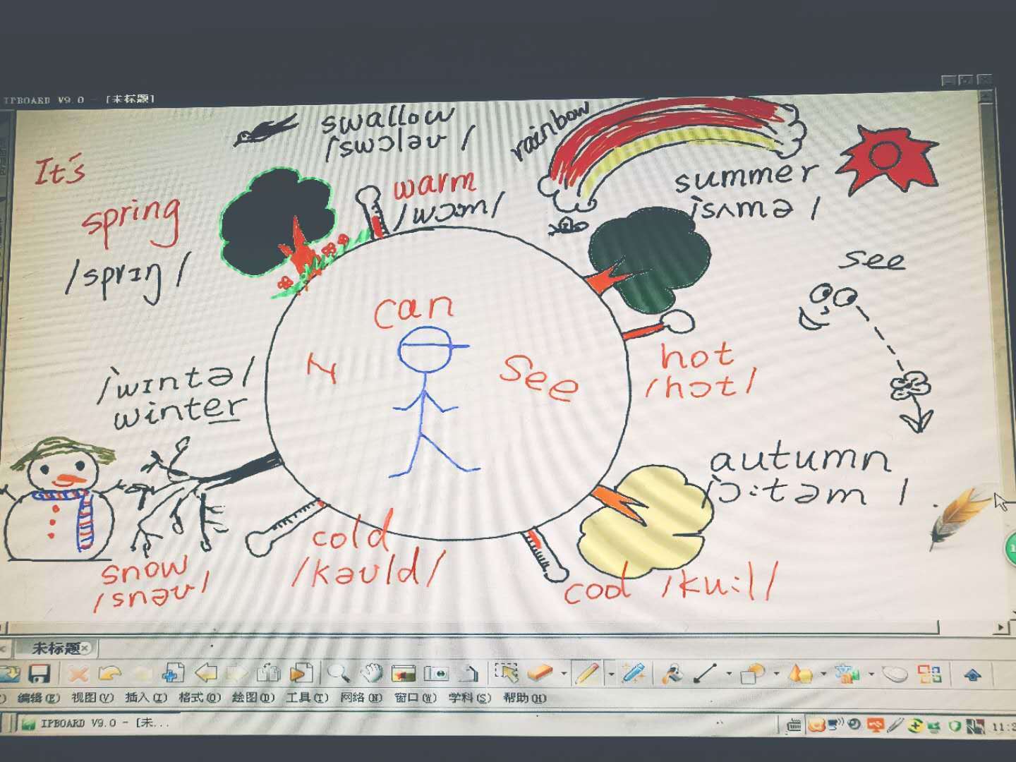Screen dimensions: 1016x762
Task: Click the green shield tray icon
Action: (955, 725)
